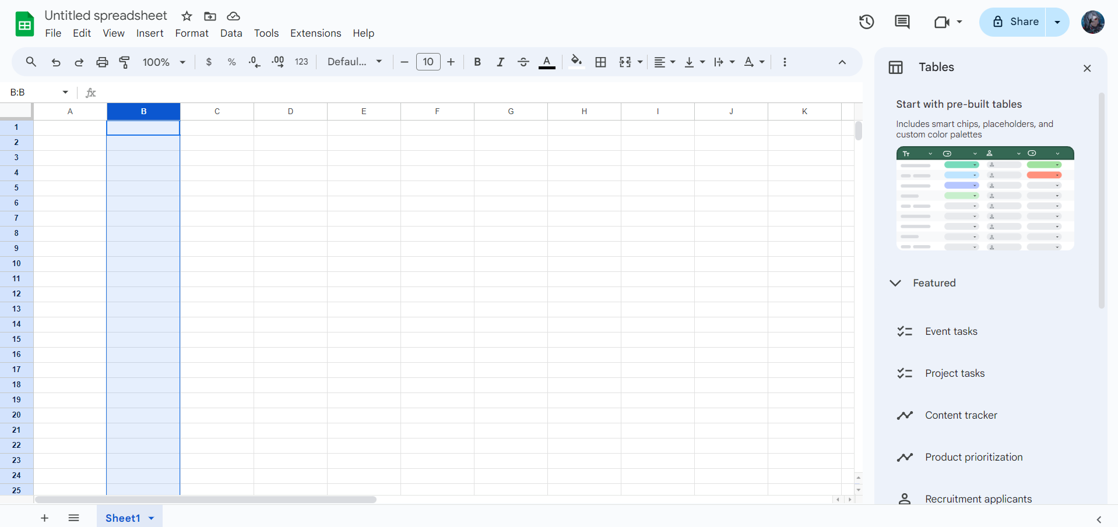
Task: Click the print icon in toolbar
Action: click(102, 62)
